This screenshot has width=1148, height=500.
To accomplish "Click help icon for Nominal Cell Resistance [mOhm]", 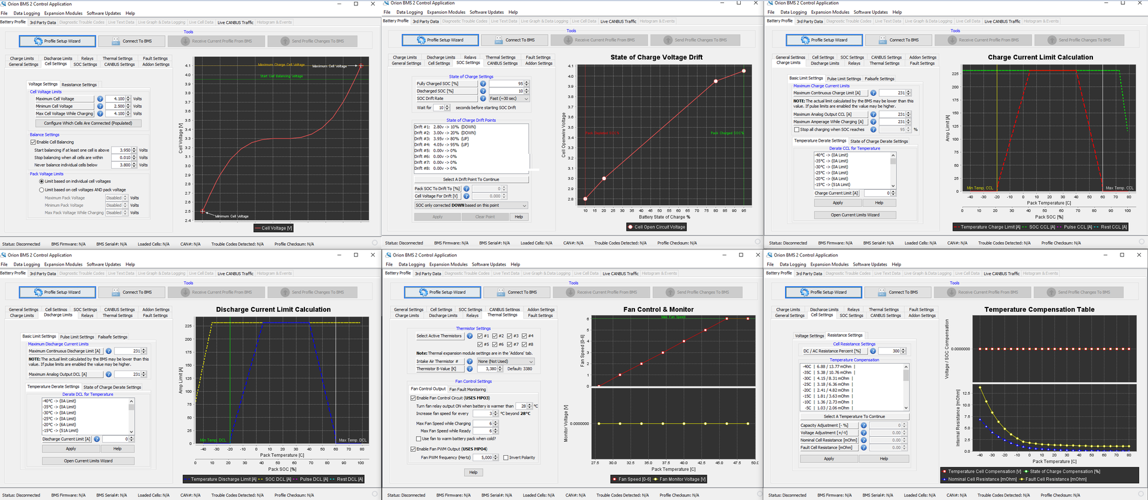I will pos(863,440).
